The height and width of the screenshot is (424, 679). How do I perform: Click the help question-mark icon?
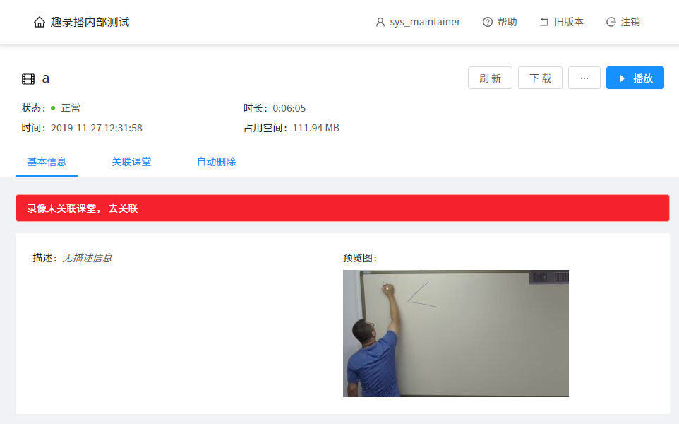(x=488, y=22)
